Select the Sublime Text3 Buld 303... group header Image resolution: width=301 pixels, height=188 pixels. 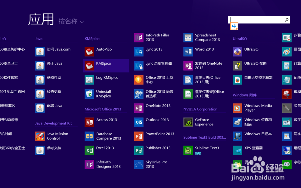[x=205, y=137]
